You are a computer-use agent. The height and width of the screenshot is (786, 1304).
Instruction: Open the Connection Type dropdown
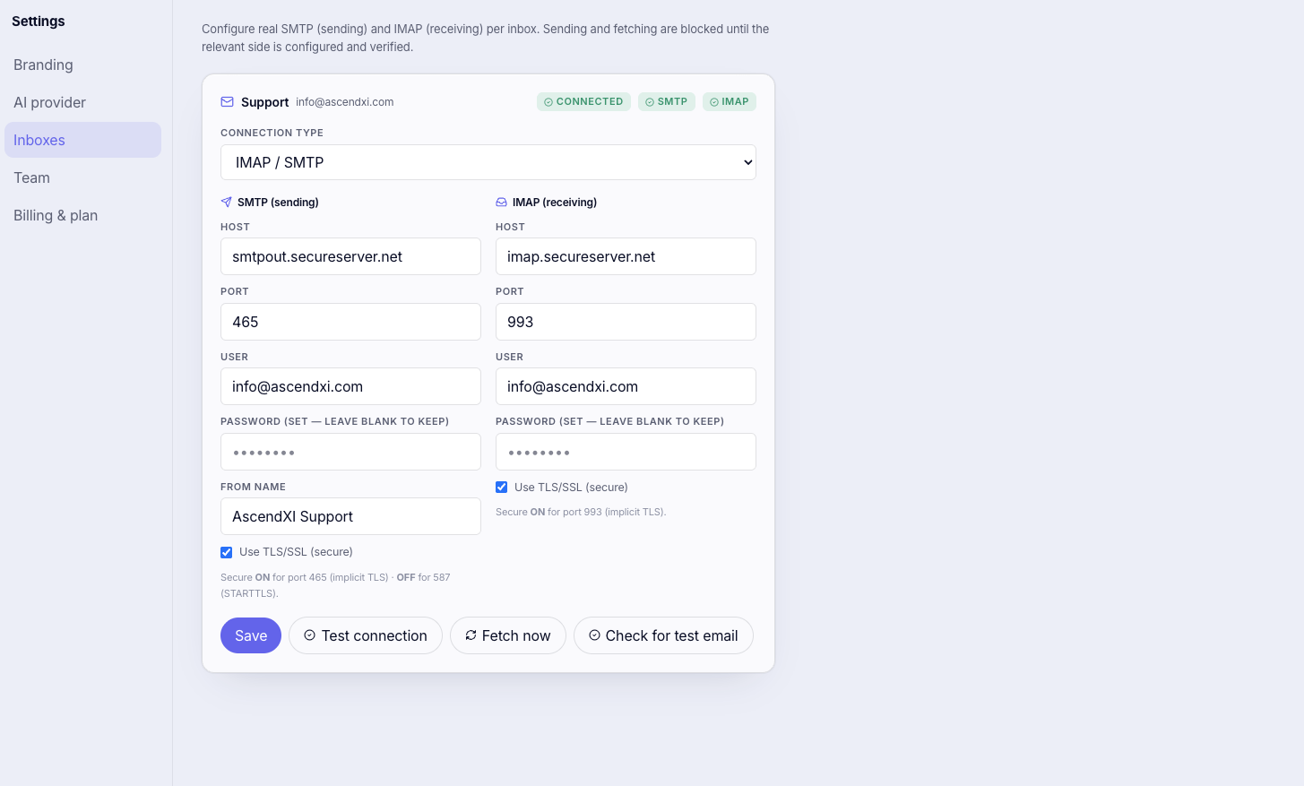(488, 162)
